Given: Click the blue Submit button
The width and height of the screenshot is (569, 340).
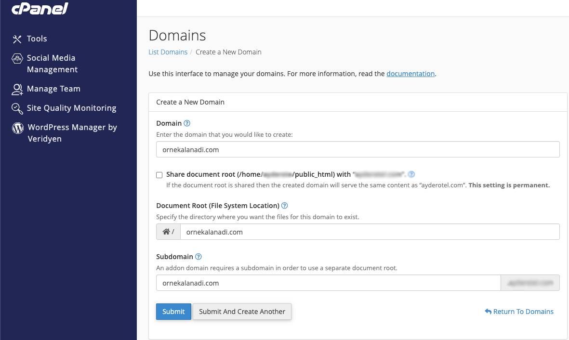Looking at the screenshot, I should (173, 311).
